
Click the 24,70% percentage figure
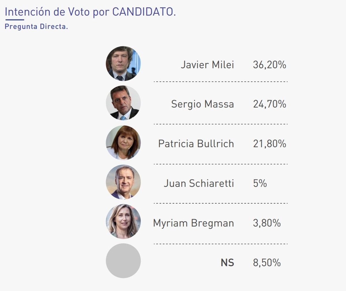[270, 104]
